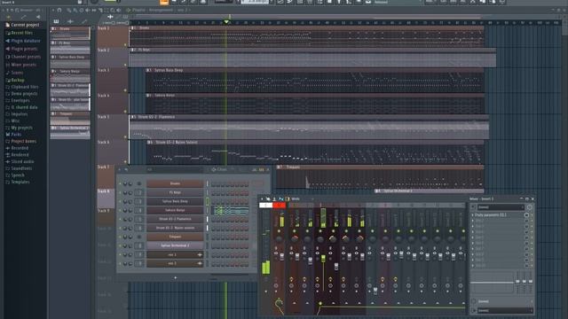Screen dimensions: 568x319
Task: Open the Sakura Banjo channel button
Action: (x=175, y=210)
